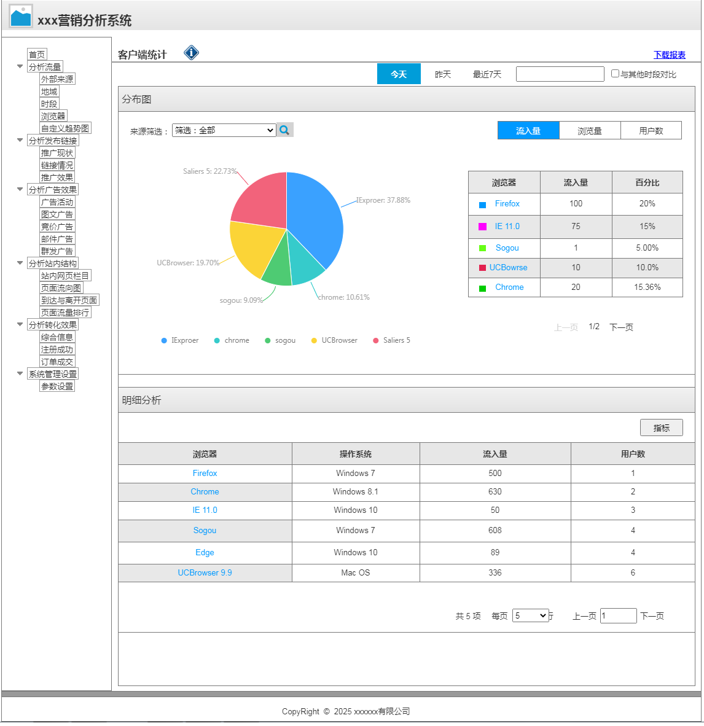Click the 15.36% percentage cell

click(x=647, y=287)
